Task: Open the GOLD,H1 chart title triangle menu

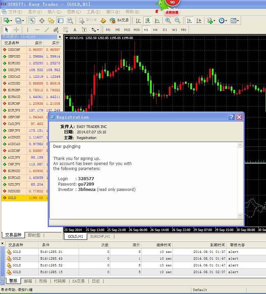Action: pyautogui.click(x=67, y=38)
